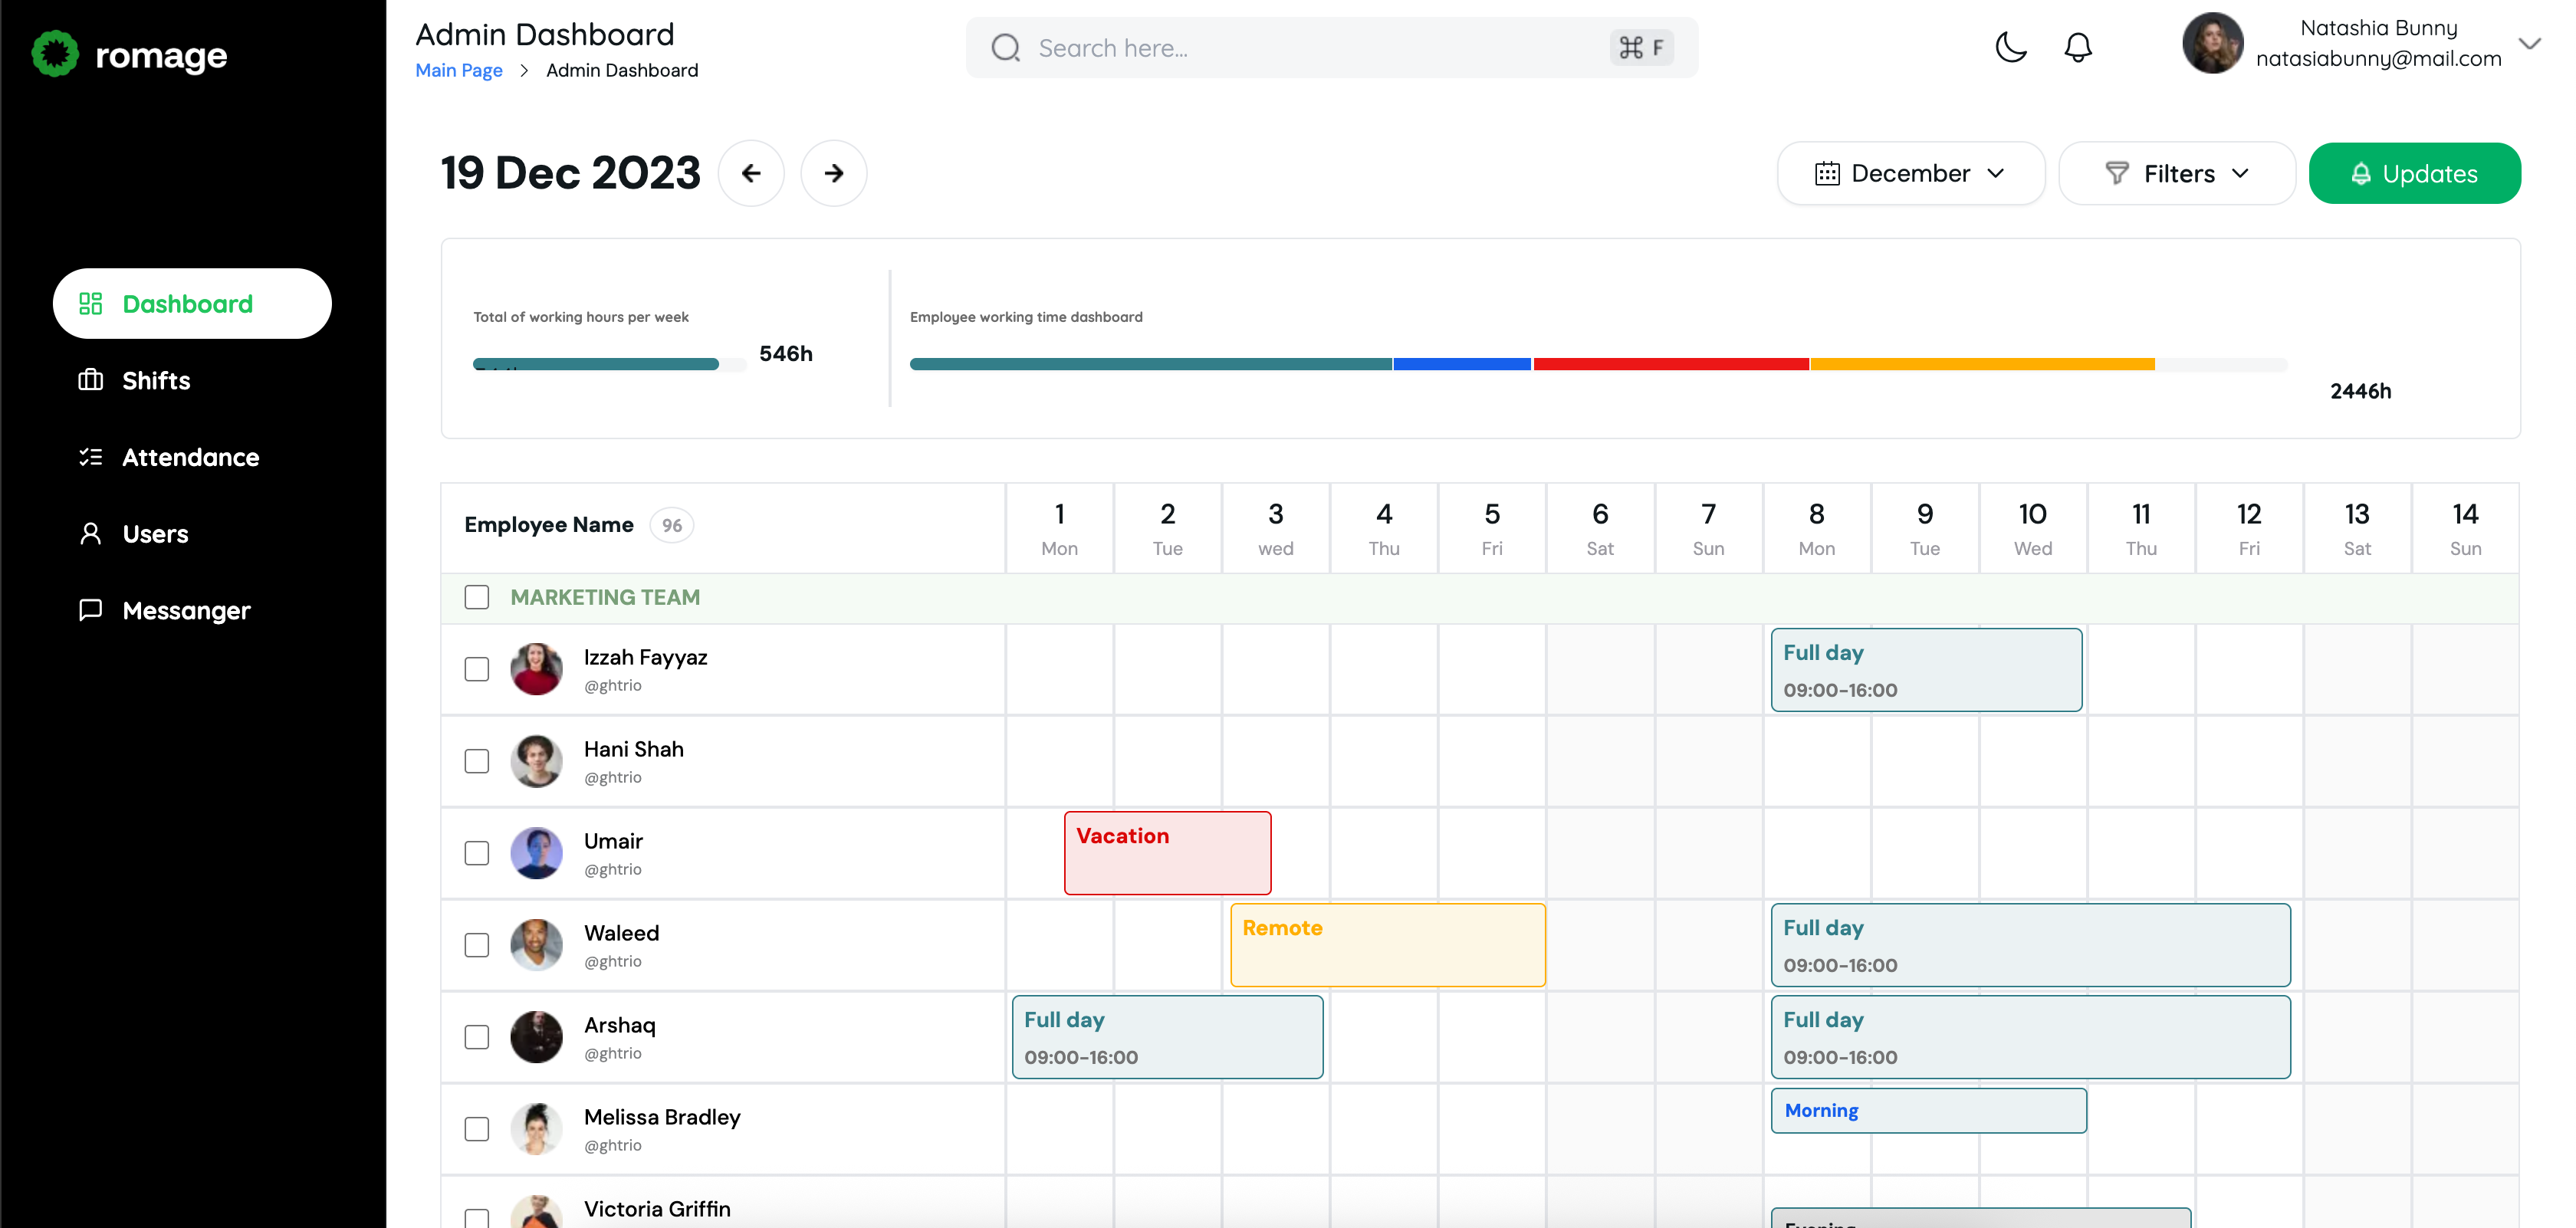Image resolution: width=2576 pixels, height=1228 pixels.
Task: Open the Attendance section icon
Action: tap(91, 457)
